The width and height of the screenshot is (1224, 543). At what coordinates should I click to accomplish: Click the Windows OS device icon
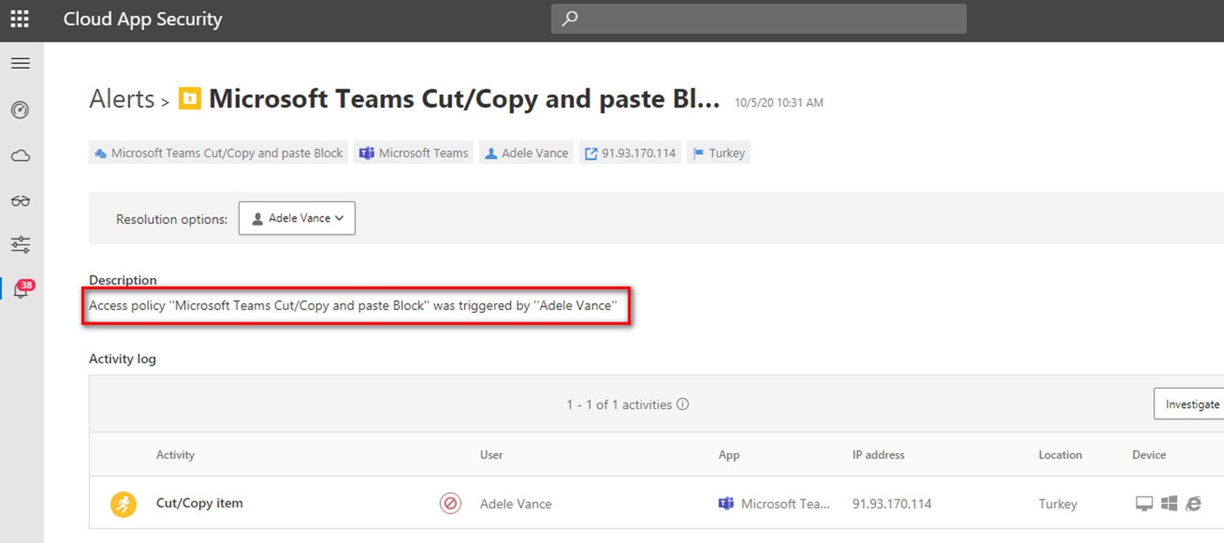[x=1169, y=503]
